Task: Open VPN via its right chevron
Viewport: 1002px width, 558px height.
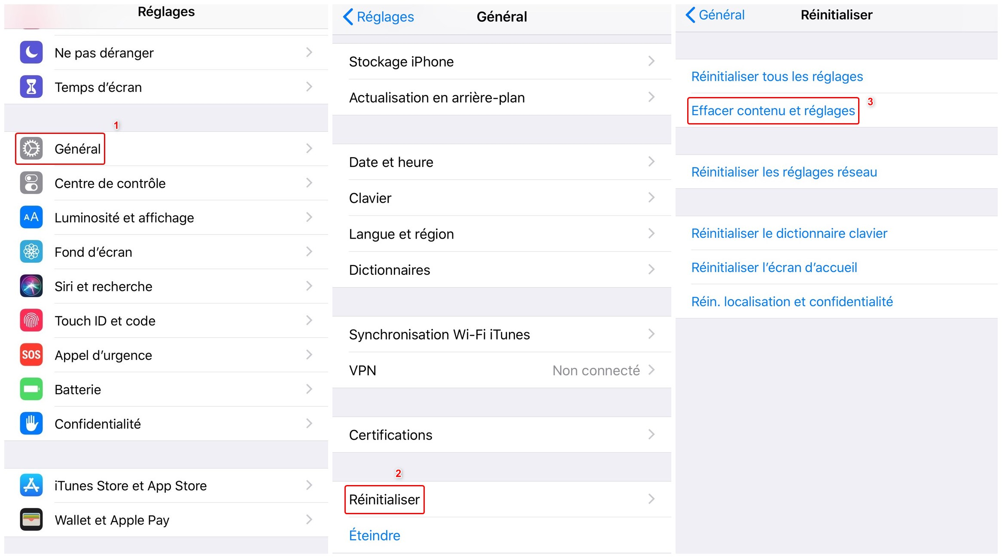Action: (651, 370)
